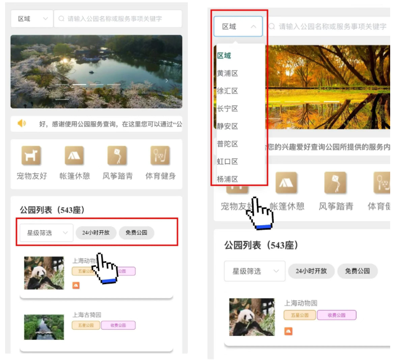Choose 虹口区 from the district list
This screenshot has height=360, width=393.
click(228, 162)
